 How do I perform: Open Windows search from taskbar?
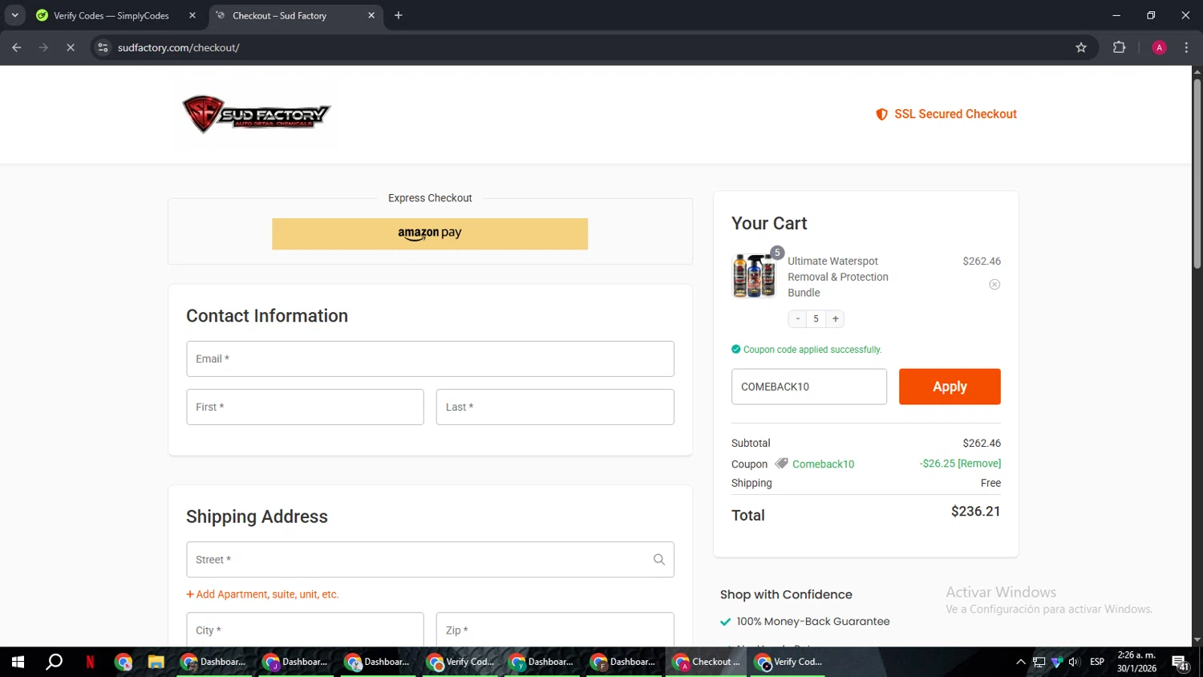tap(55, 662)
